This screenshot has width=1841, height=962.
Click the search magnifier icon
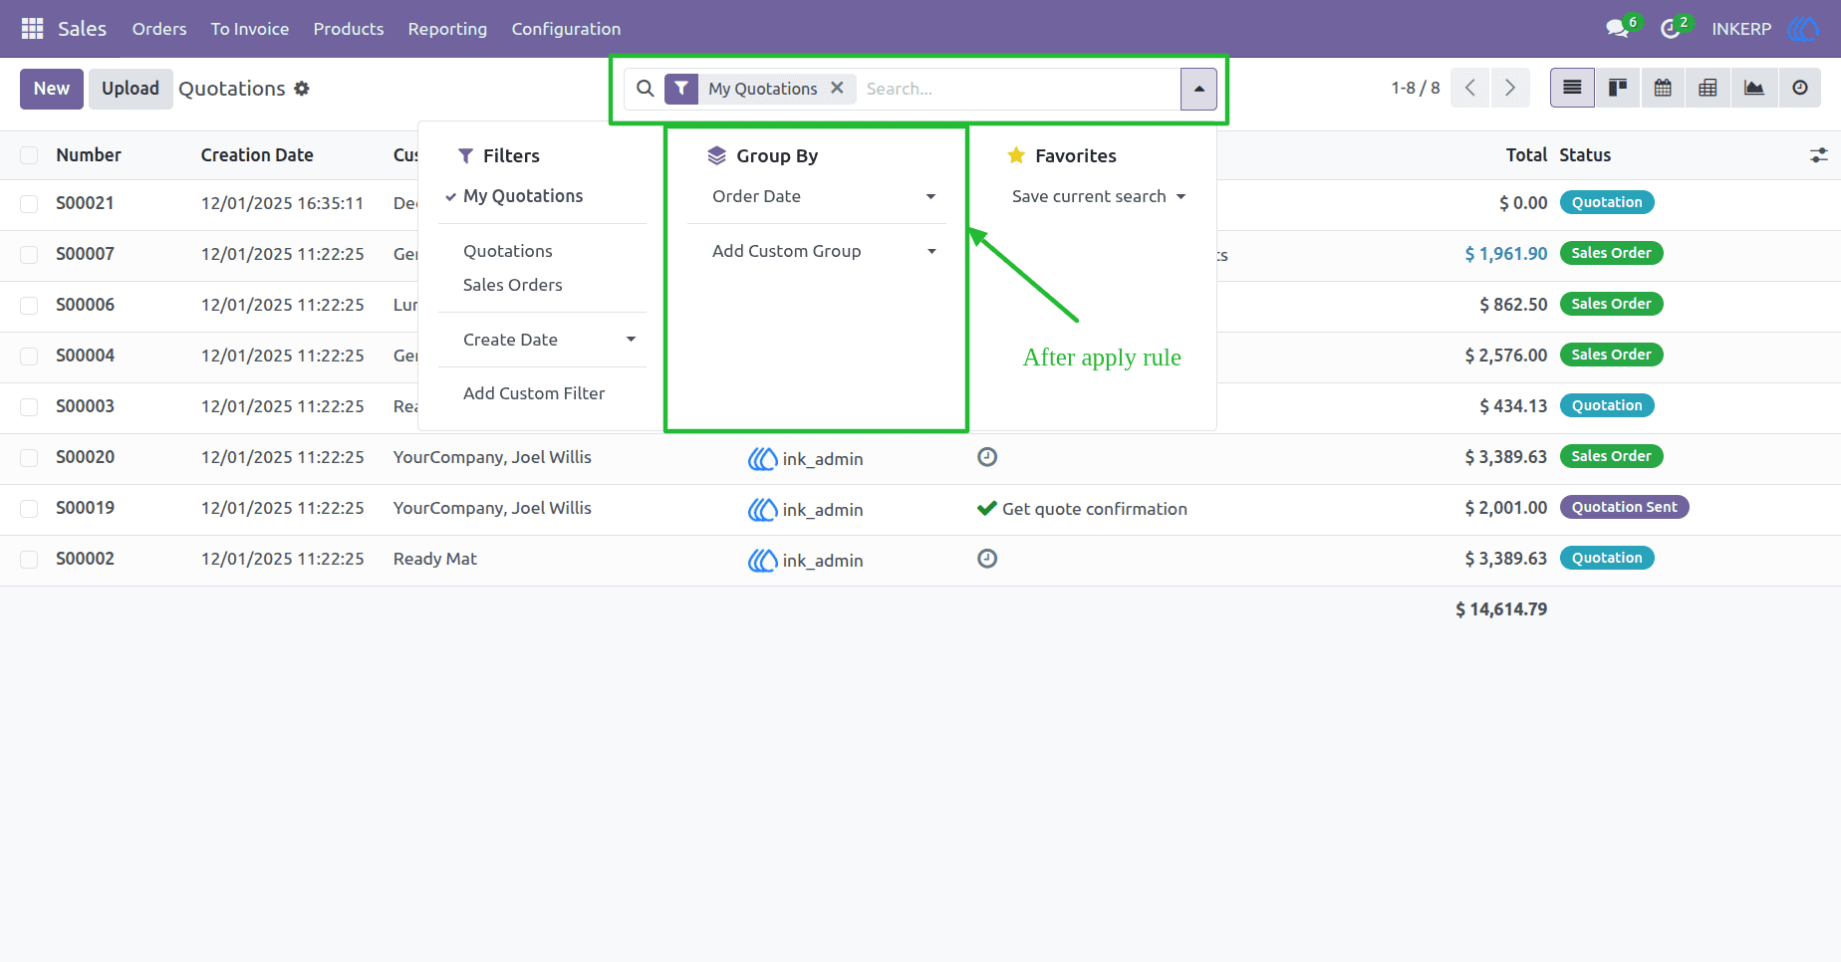click(646, 89)
